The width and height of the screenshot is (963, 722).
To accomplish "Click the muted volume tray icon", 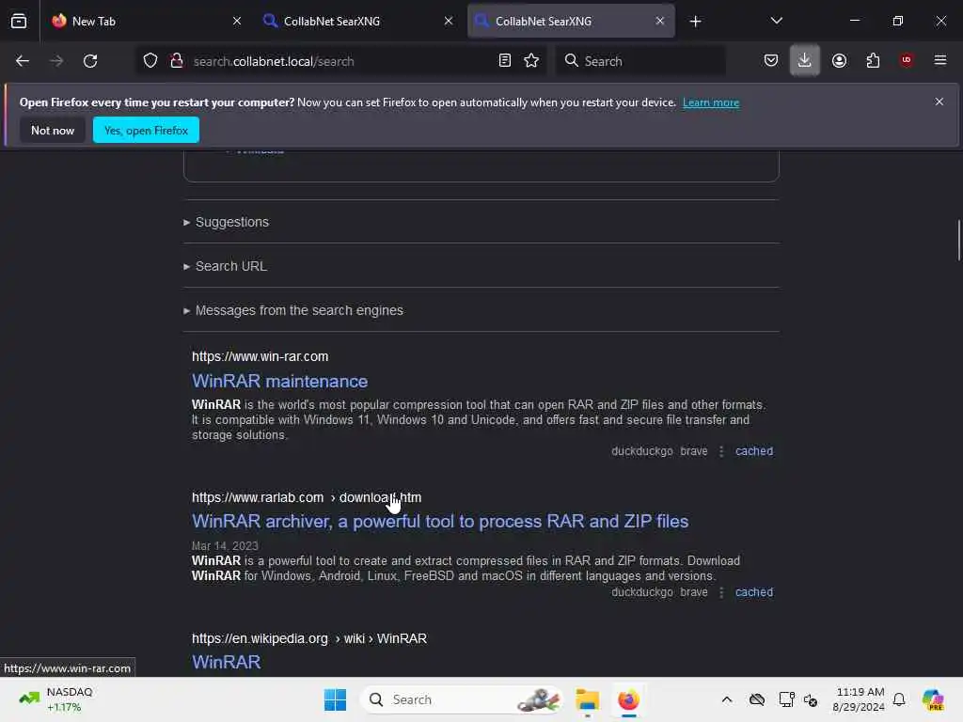I will [810, 700].
